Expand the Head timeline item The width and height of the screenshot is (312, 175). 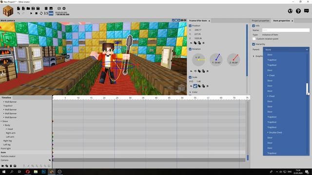click(6, 129)
